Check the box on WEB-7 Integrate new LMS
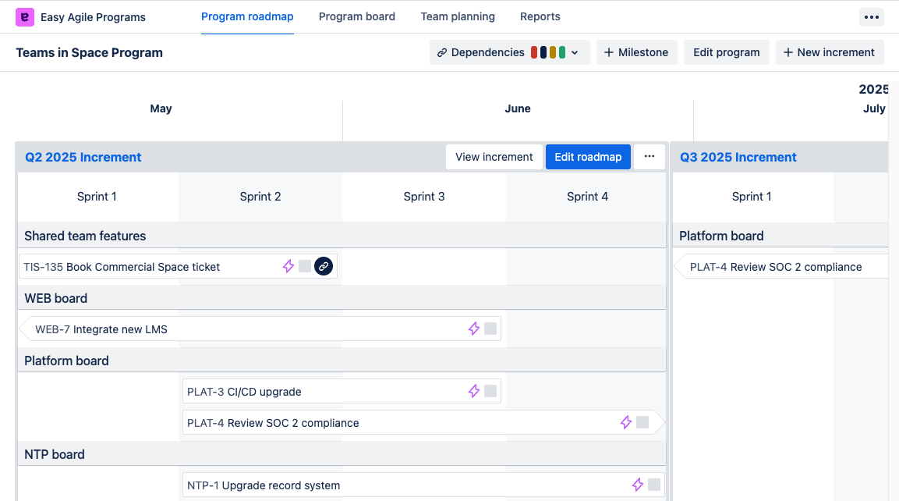This screenshot has width=899, height=501. (491, 329)
